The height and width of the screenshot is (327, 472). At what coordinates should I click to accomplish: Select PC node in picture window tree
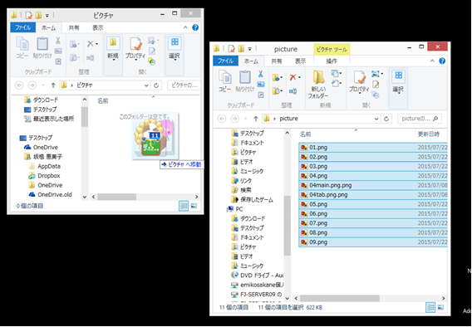pyautogui.click(x=235, y=209)
